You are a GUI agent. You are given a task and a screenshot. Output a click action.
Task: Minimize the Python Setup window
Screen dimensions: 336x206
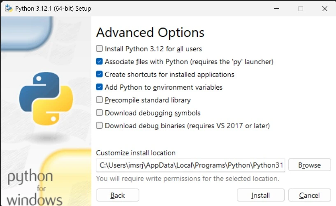click(x=277, y=9)
